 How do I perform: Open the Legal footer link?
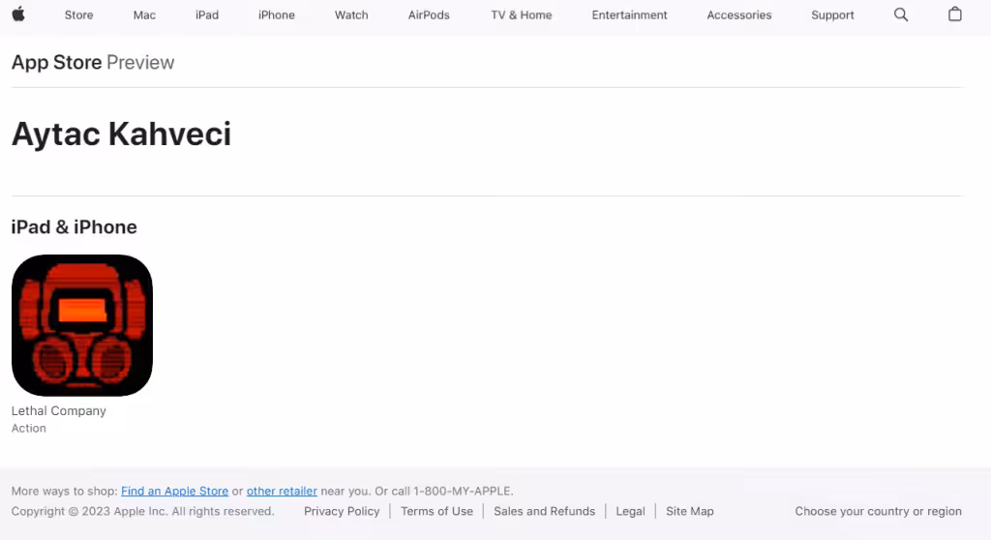click(630, 511)
